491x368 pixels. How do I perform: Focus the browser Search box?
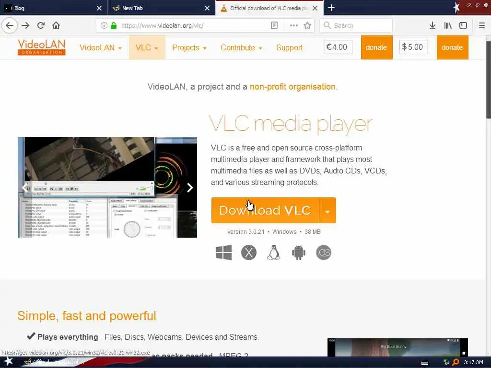[x=356, y=25]
